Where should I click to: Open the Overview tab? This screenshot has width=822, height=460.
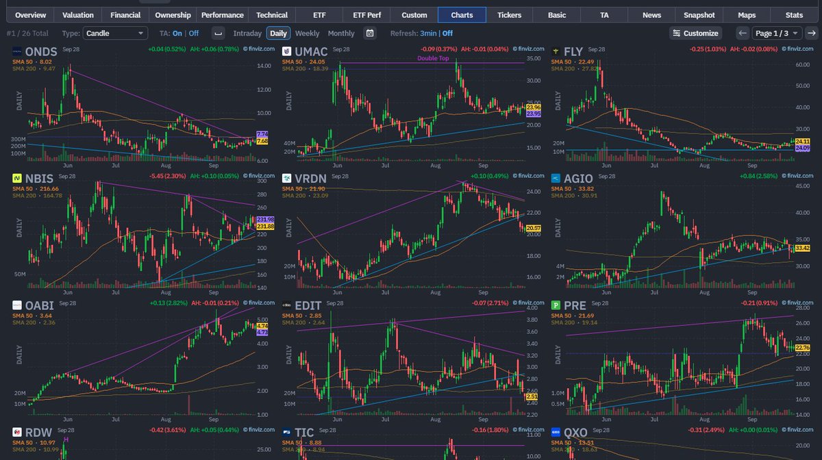[30, 15]
